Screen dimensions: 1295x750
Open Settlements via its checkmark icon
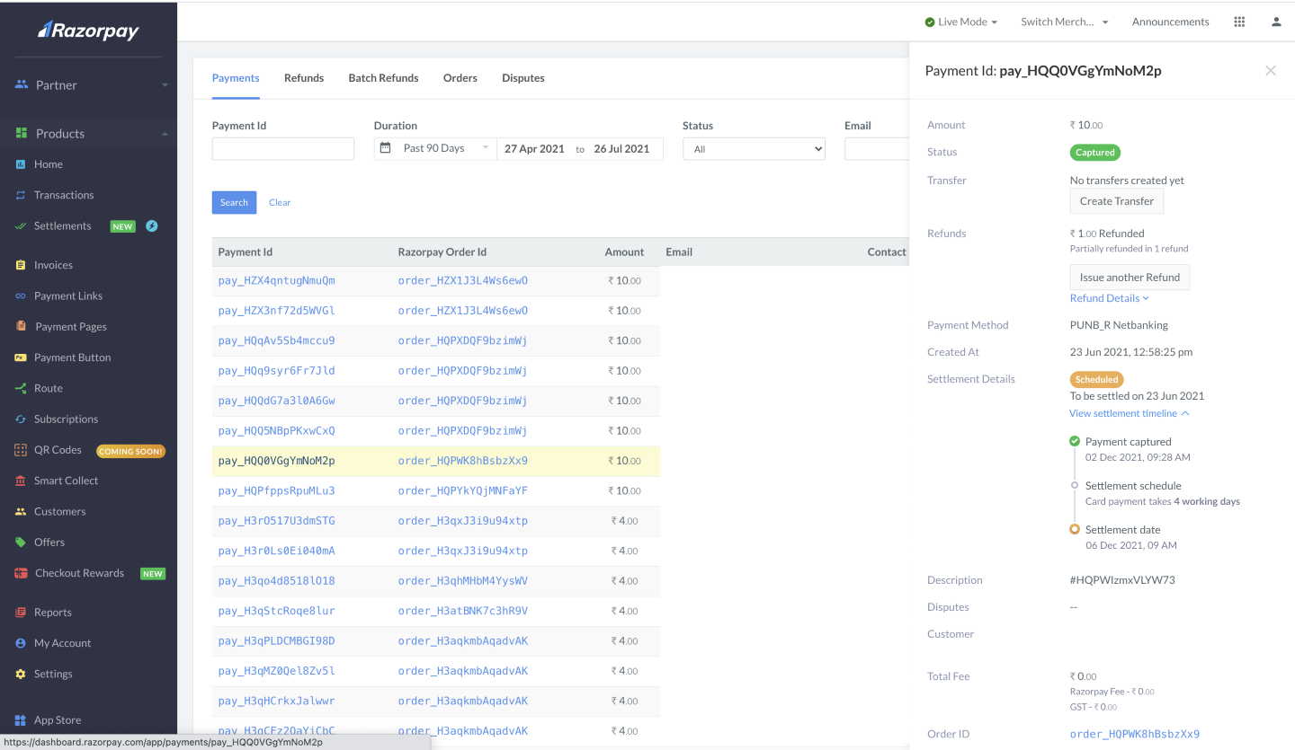(21, 226)
